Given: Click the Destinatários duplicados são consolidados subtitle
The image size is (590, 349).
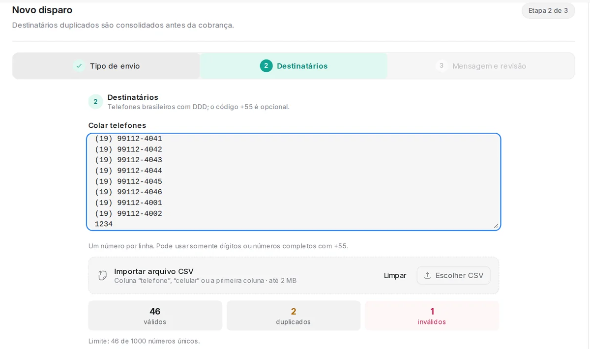Looking at the screenshot, I should (x=123, y=25).
